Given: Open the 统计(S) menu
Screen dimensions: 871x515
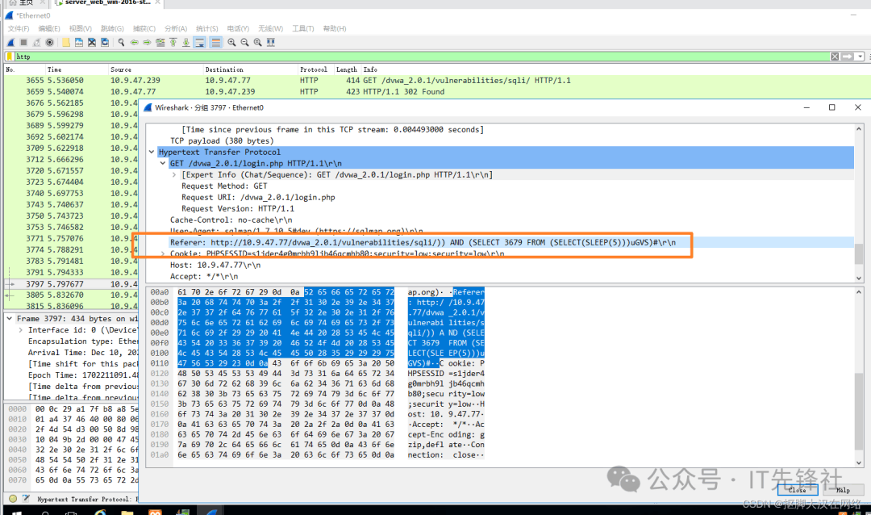Looking at the screenshot, I should (207, 29).
